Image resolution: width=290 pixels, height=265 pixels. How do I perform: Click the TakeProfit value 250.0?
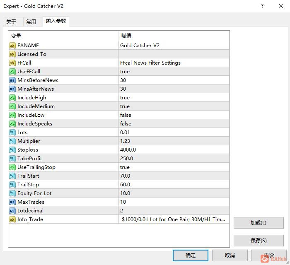tap(126, 158)
